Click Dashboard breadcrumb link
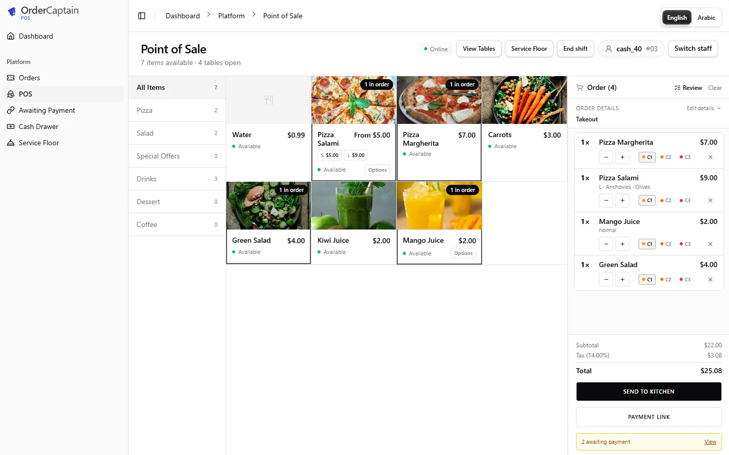Screen dimensions: 729x455 click(182, 16)
